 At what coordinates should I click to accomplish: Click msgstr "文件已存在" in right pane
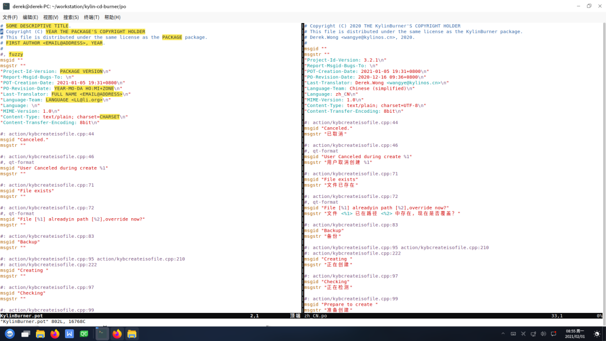coord(331,185)
